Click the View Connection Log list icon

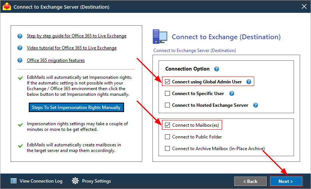tap(14, 181)
